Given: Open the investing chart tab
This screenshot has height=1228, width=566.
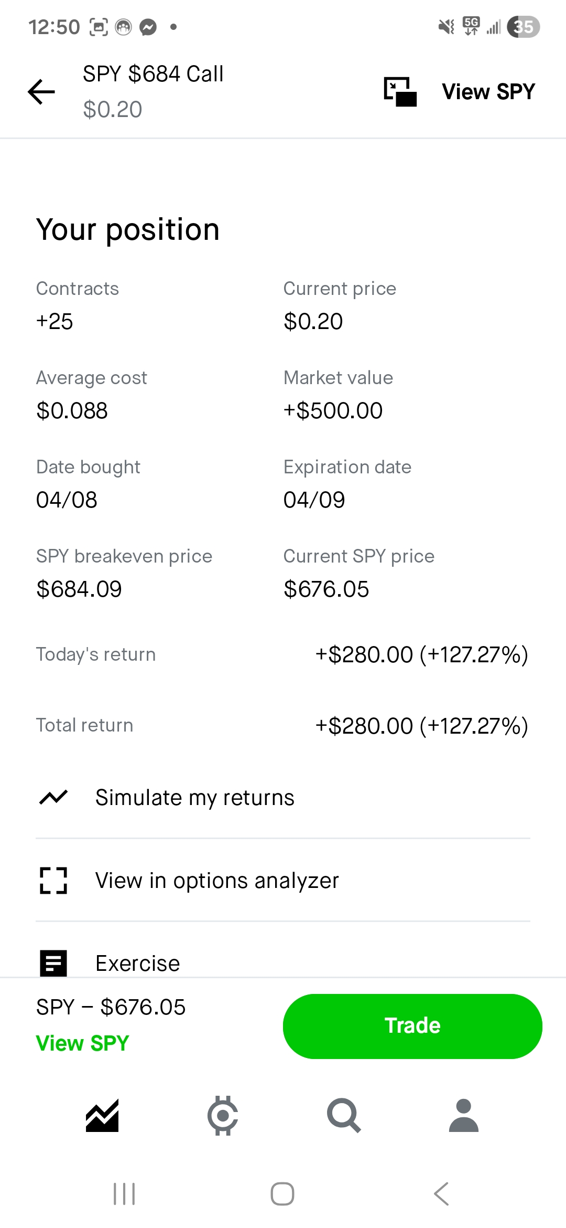Looking at the screenshot, I should click(102, 1115).
